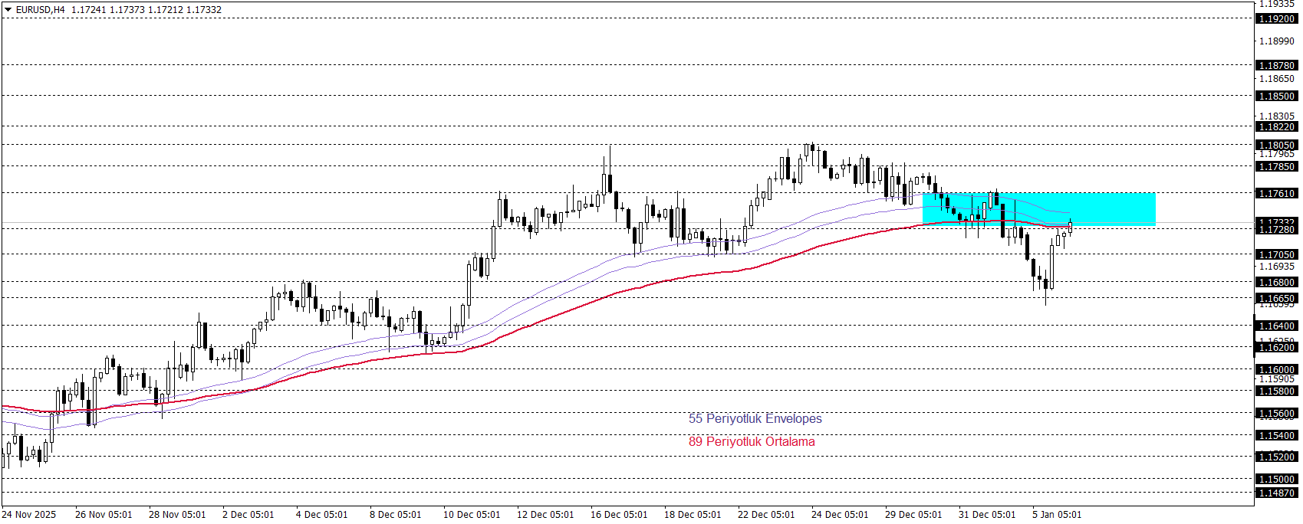Image resolution: width=1303 pixels, height=524 pixels.
Task: Click the '5 Jan 05:01' time axis label
Action: click(x=1057, y=515)
